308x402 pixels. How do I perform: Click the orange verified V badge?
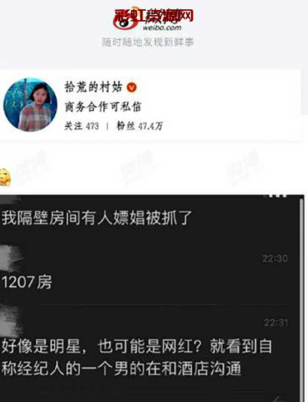tap(132, 87)
